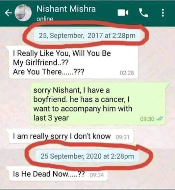Start a voice call with Nishant

[143, 13]
